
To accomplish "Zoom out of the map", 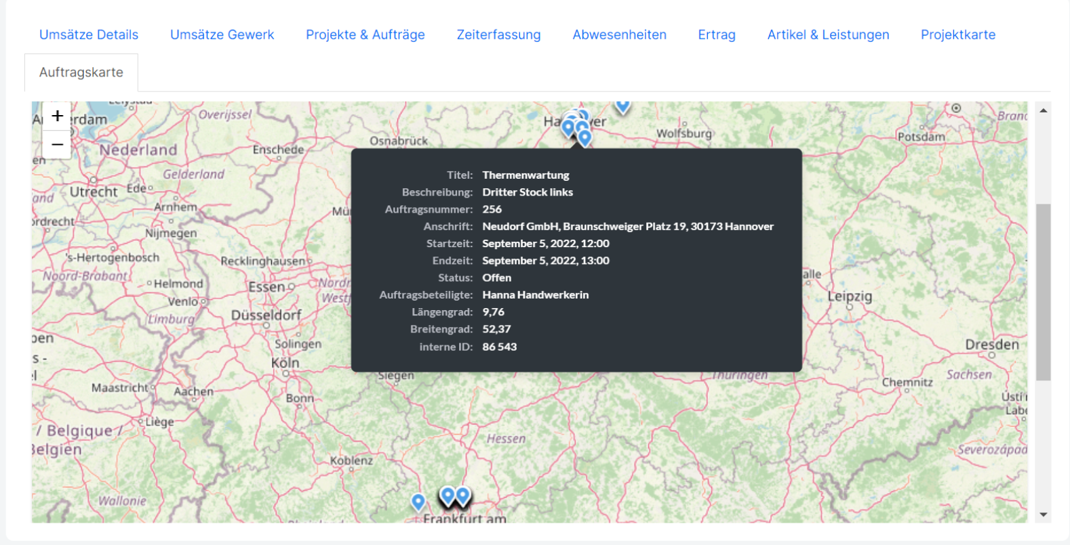I will pos(57,144).
